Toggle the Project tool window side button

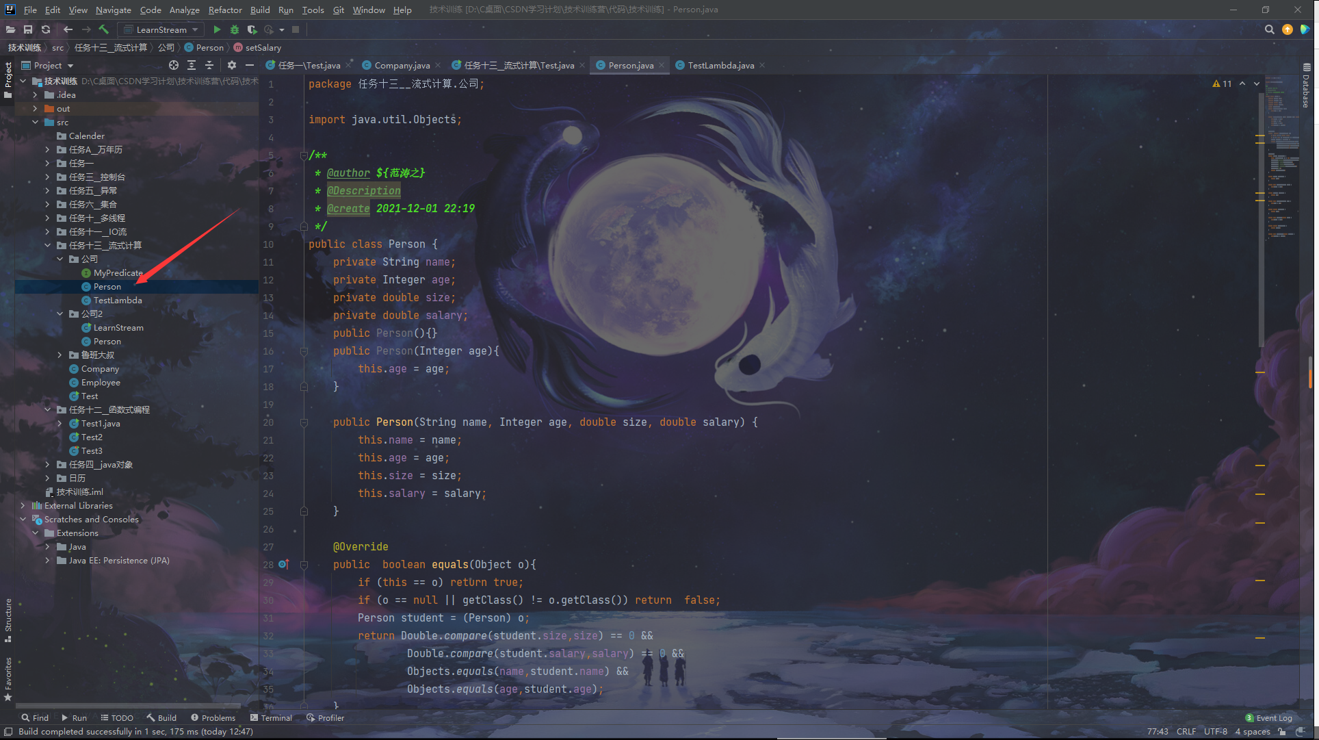8,80
